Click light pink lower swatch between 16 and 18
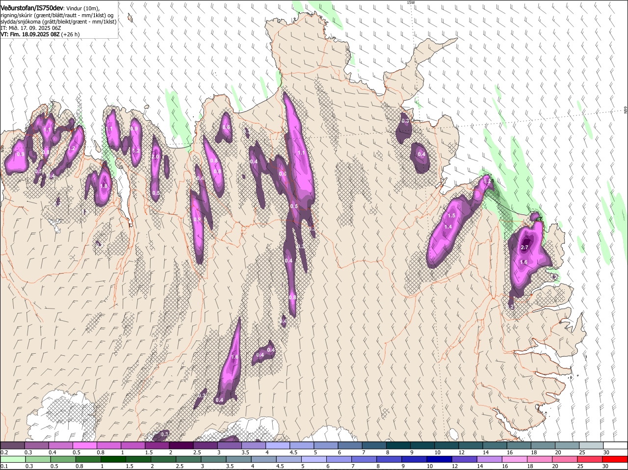Viewport: 628px width, 470px height. (x=514, y=459)
